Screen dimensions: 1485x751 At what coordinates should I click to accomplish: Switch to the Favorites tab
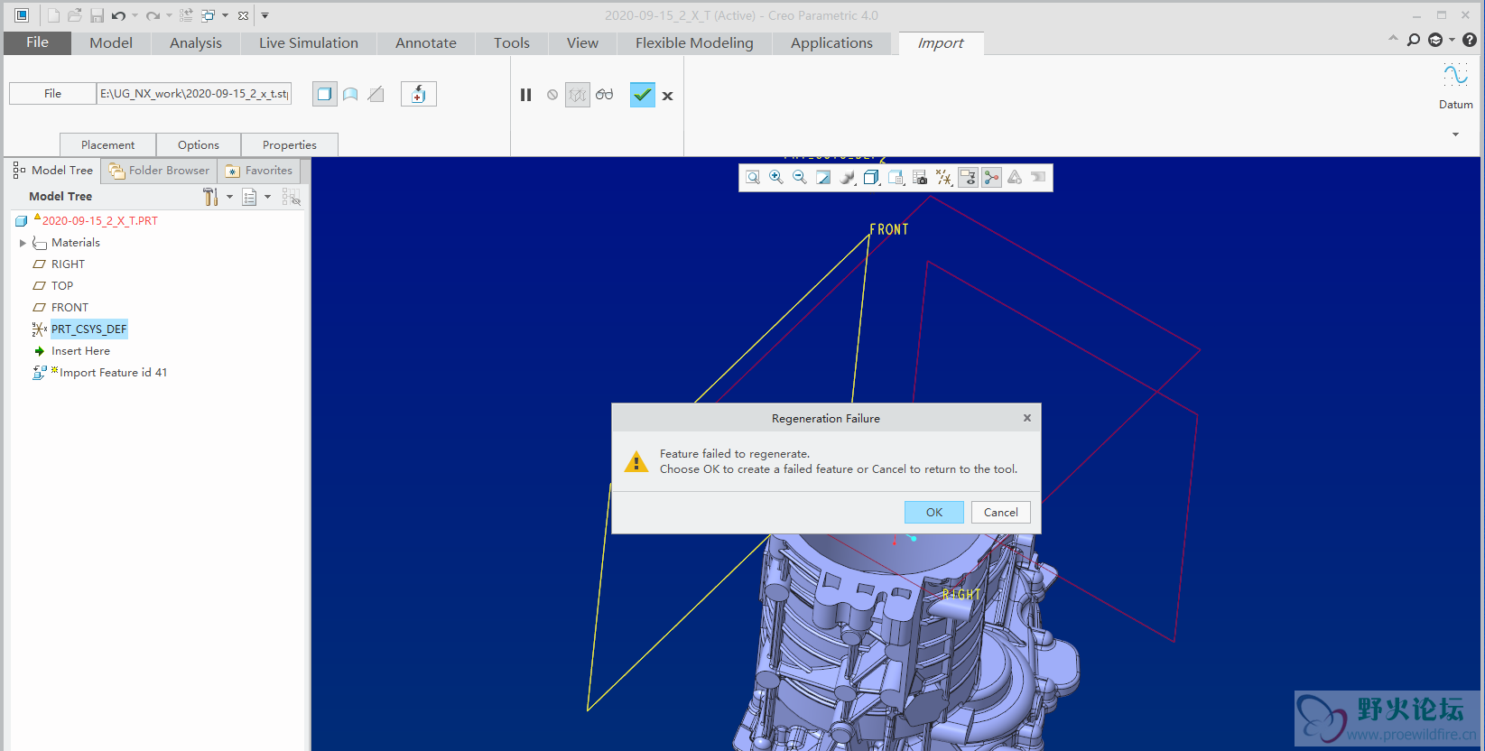pyautogui.click(x=259, y=171)
